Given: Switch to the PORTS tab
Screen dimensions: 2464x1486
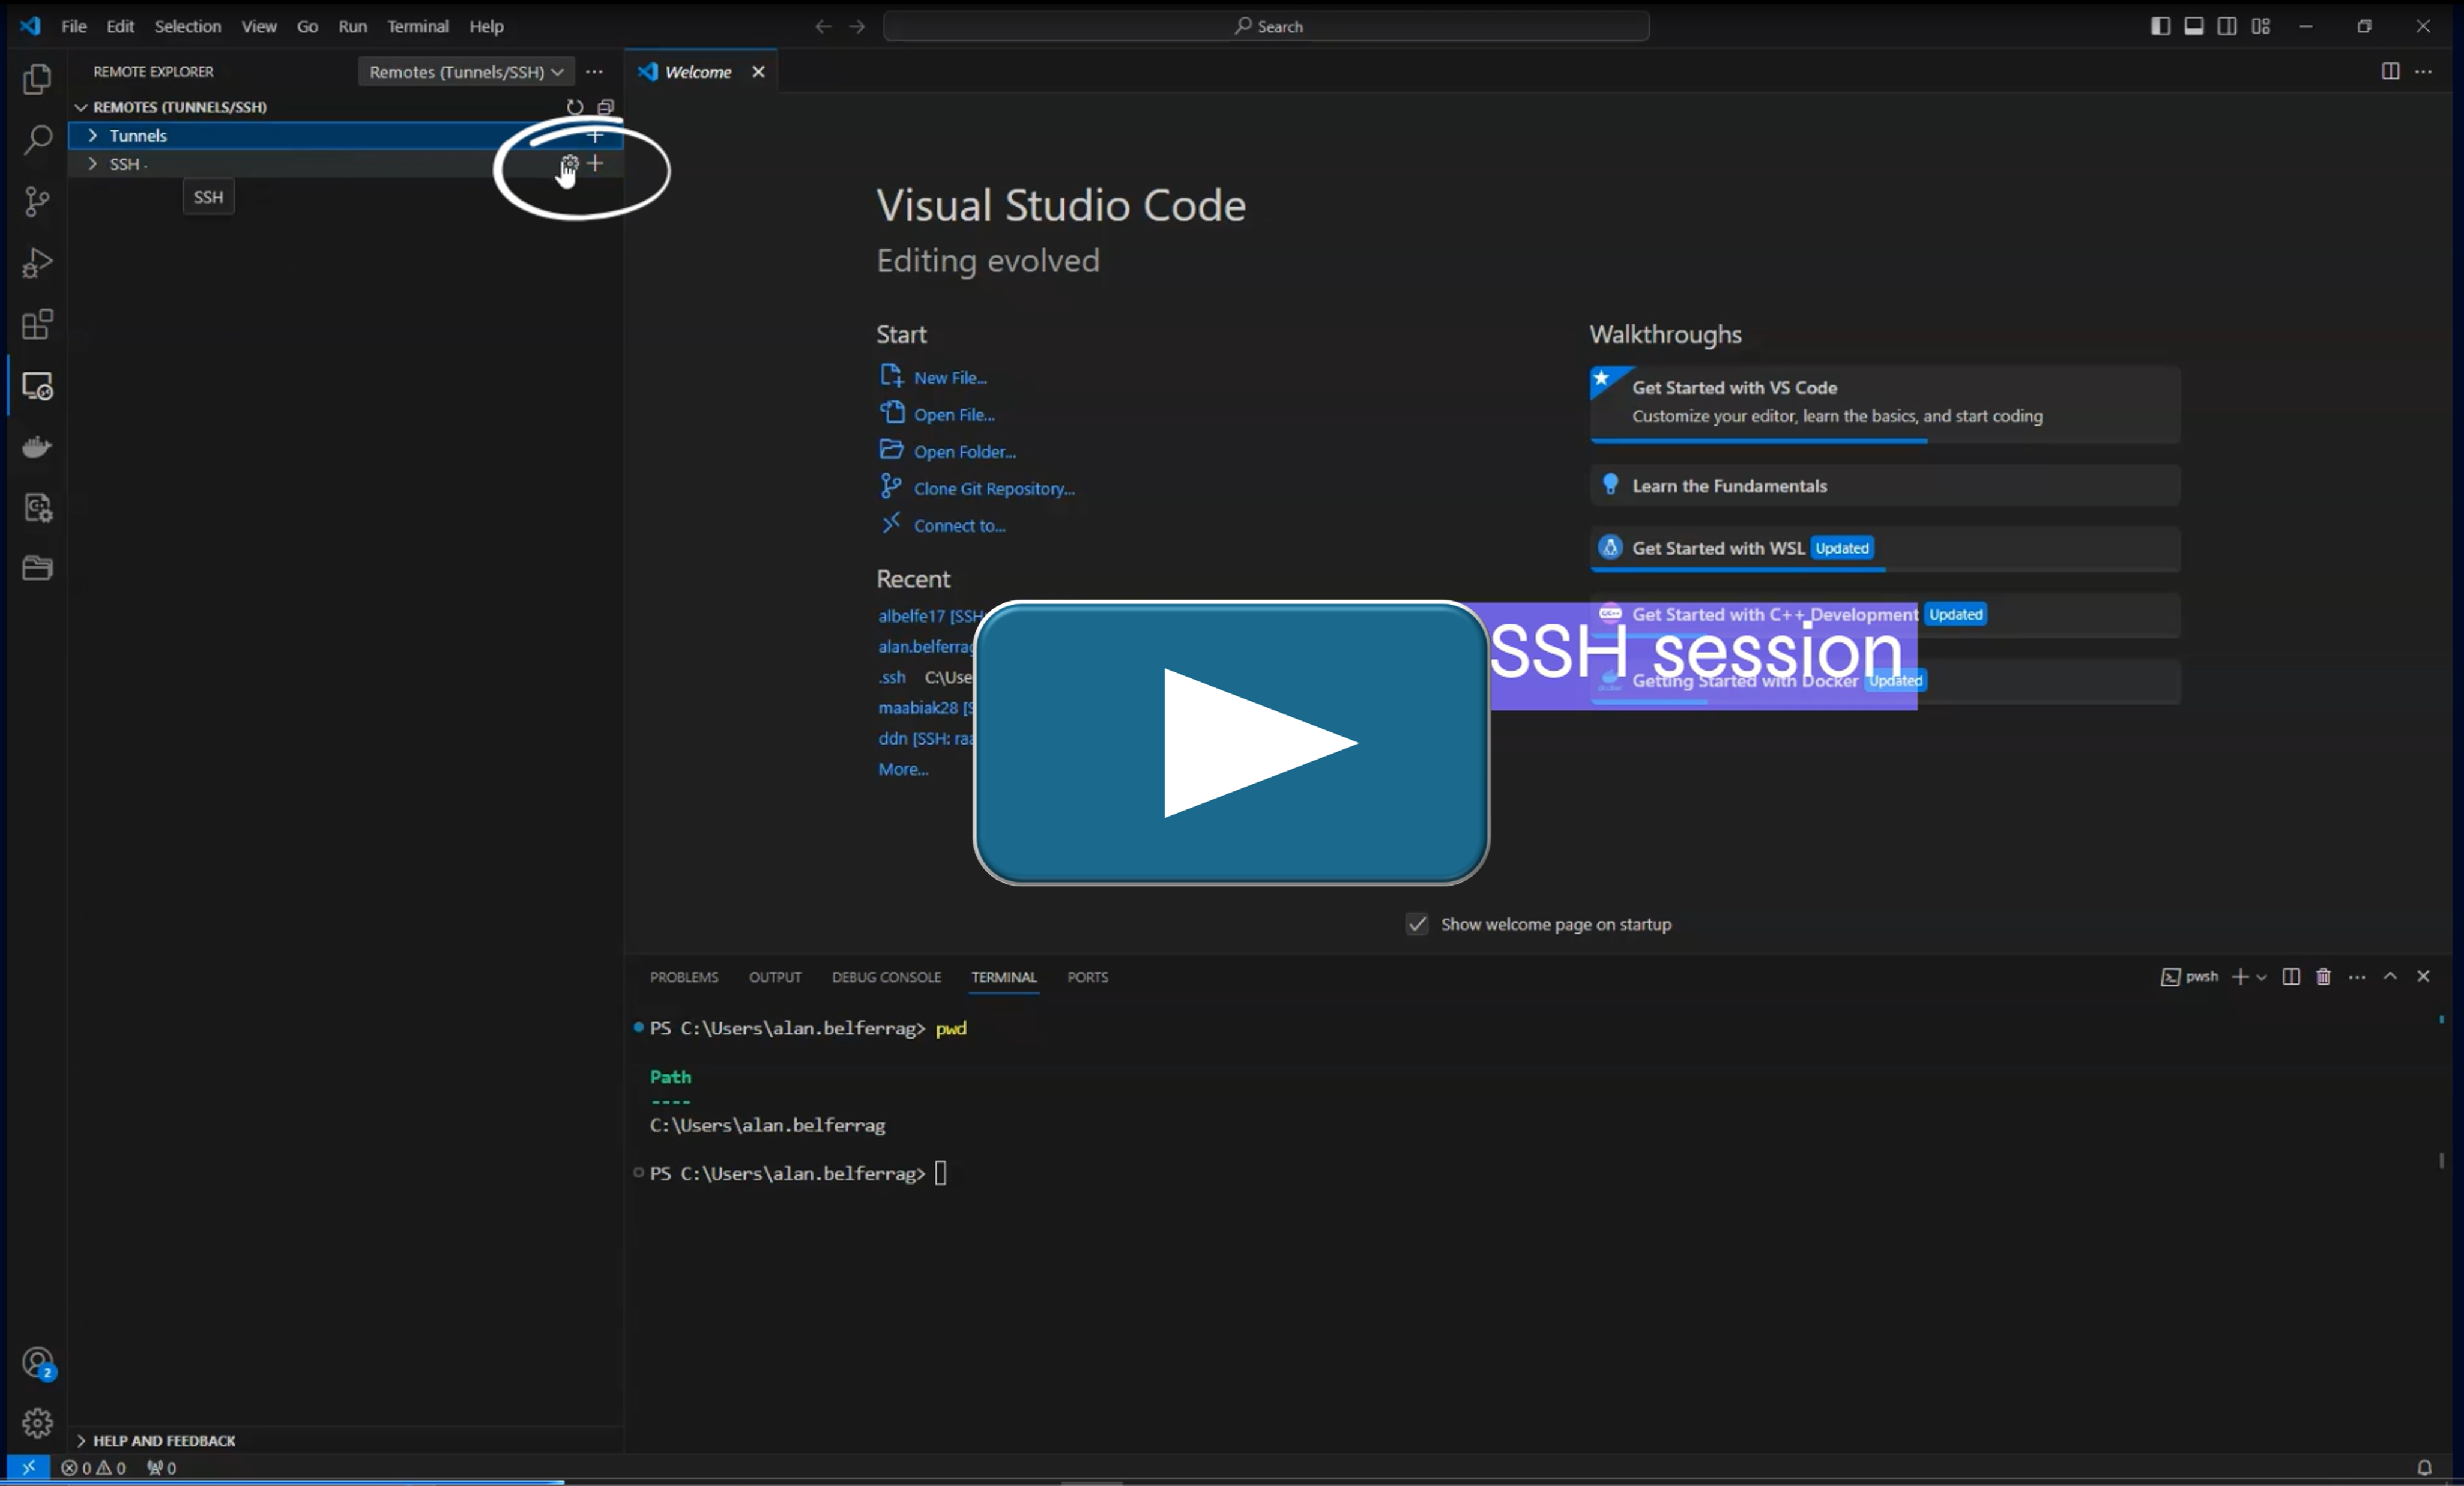Looking at the screenshot, I should pos(1087,977).
